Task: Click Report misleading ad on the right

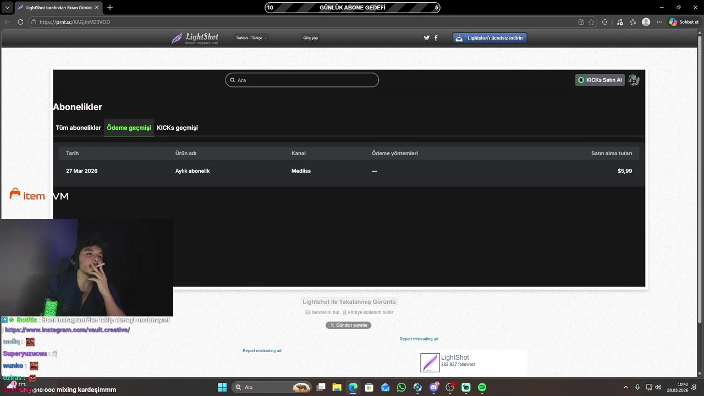Action: [419, 339]
